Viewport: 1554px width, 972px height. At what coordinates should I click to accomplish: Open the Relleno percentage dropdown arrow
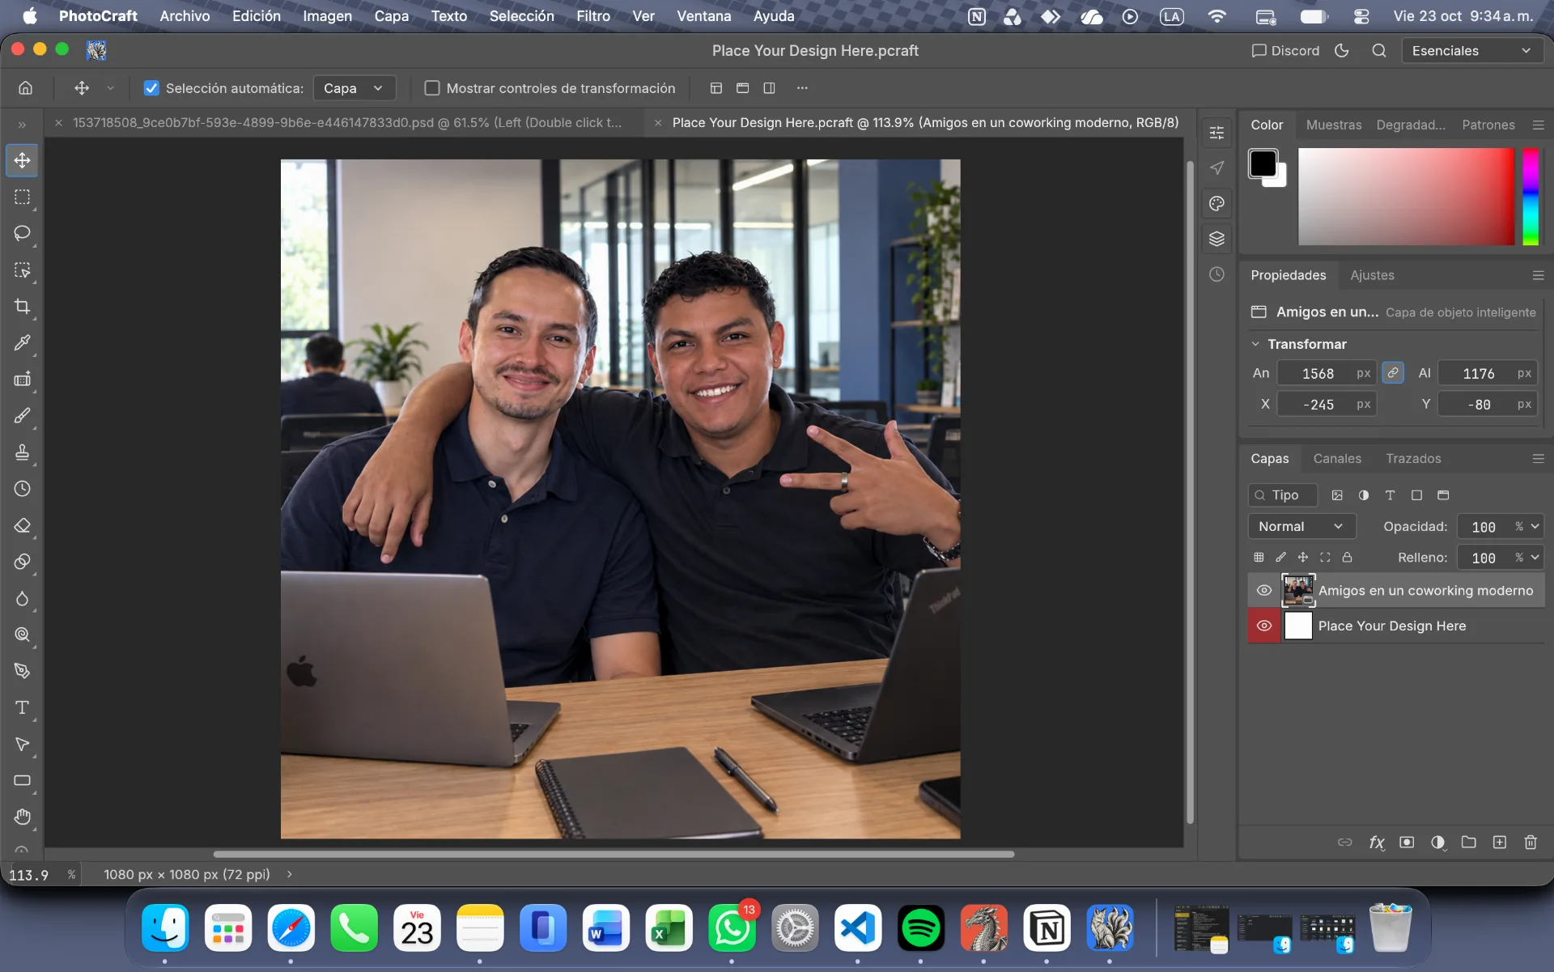coord(1535,558)
